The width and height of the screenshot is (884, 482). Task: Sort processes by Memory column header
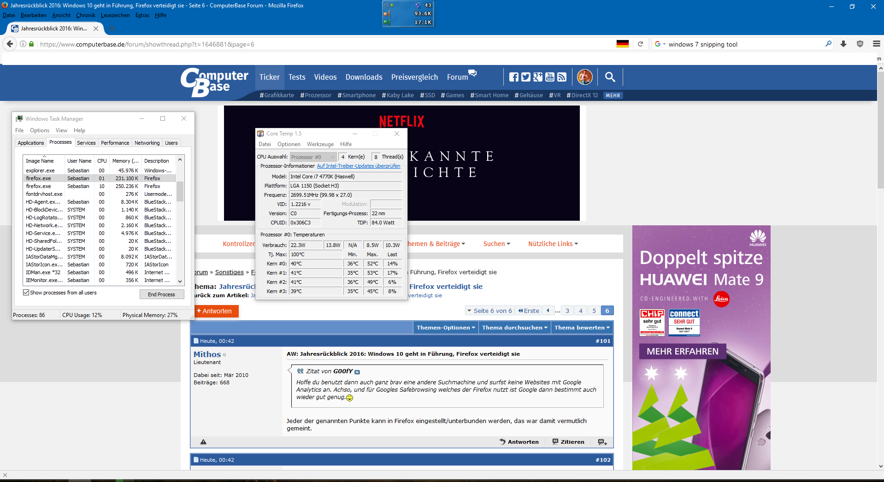tap(125, 161)
